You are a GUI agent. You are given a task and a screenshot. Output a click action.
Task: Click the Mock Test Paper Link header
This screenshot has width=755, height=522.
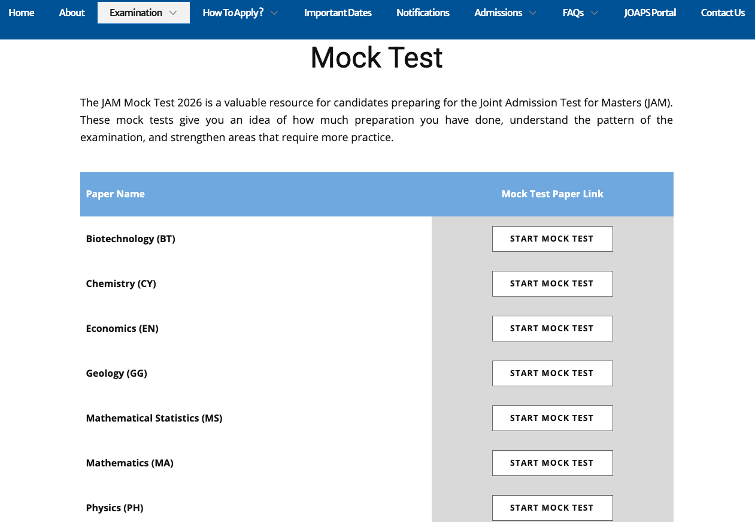coord(552,194)
